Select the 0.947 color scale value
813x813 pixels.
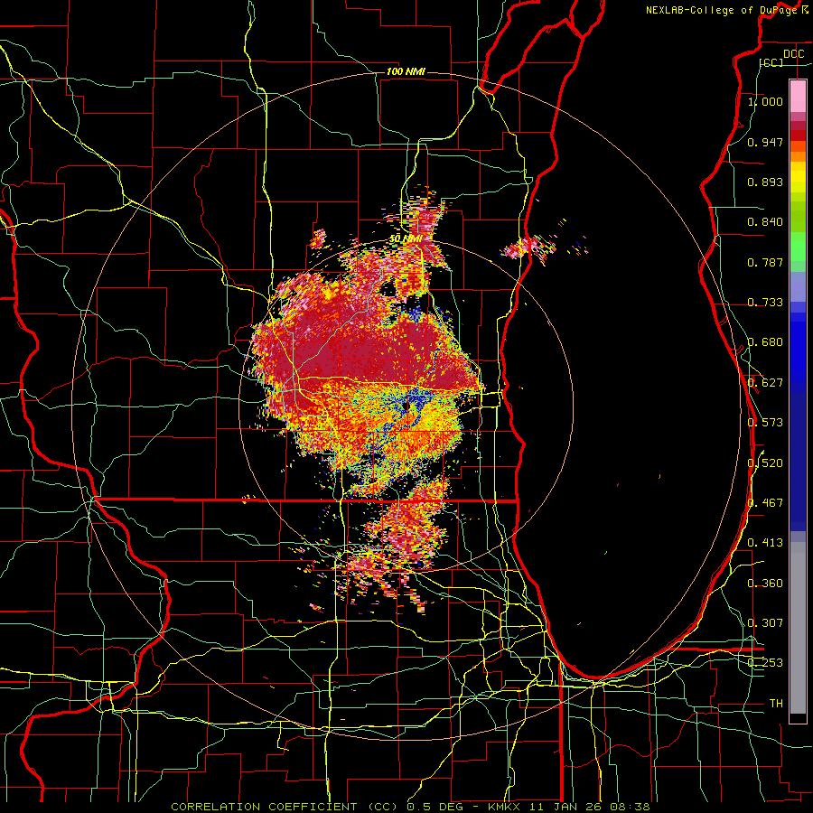[765, 142]
